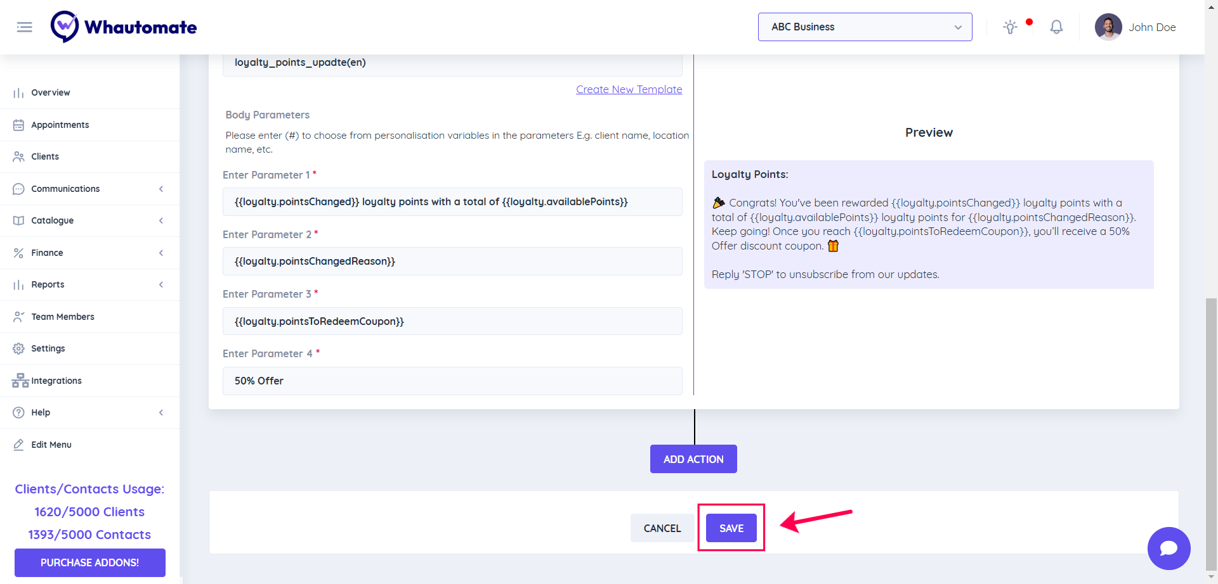Open the ABC Business dropdown
The image size is (1218, 584).
(x=865, y=27)
